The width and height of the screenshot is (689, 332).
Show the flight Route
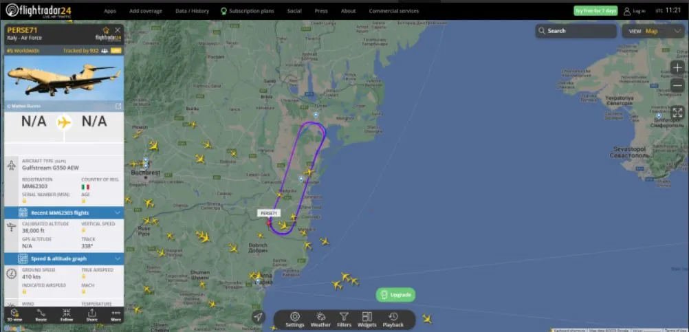point(41,315)
